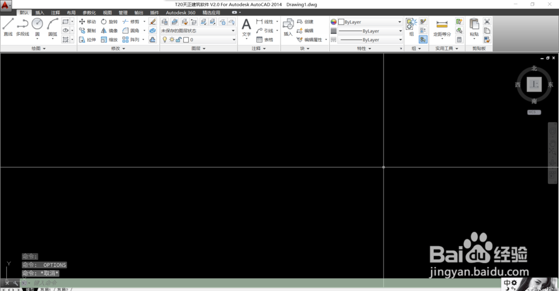The image size is (559, 291).
Task: Choose the 圆弧 (Arc) tool
Action: click(53, 27)
